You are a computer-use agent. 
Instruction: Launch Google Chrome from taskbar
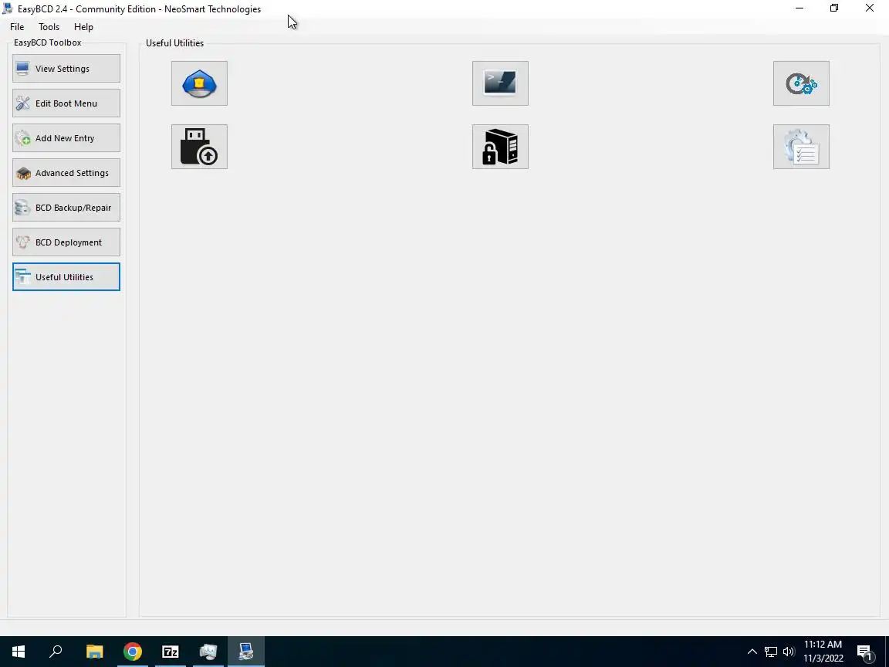click(x=132, y=652)
